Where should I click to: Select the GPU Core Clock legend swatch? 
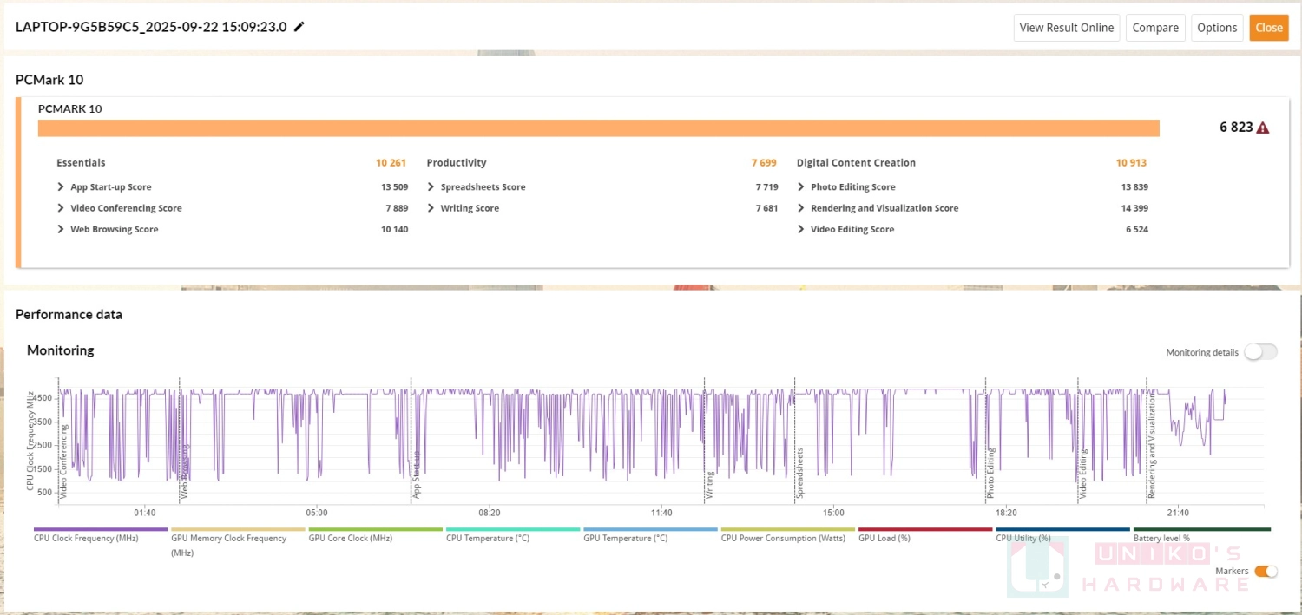[x=376, y=529]
